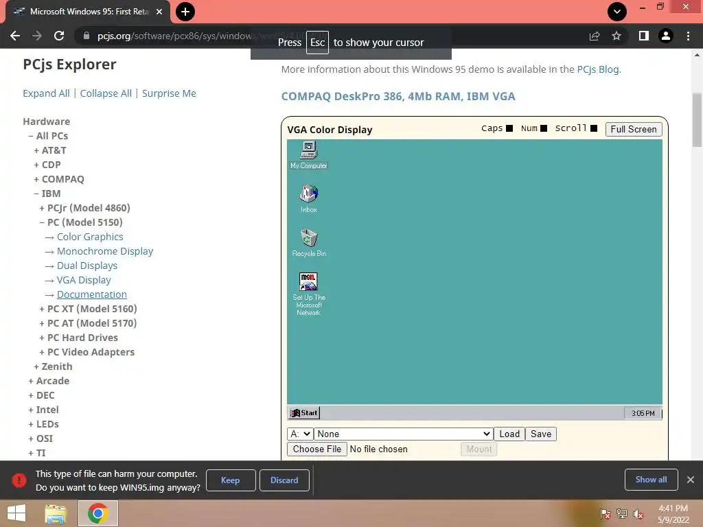
Task: Click the Chrome icon in the taskbar
Action: (97, 513)
